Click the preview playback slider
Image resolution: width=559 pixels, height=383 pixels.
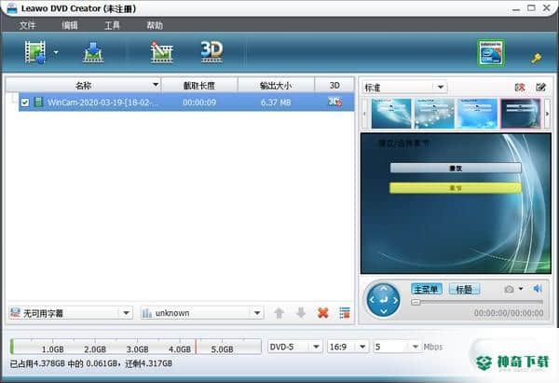pos(477,302)
